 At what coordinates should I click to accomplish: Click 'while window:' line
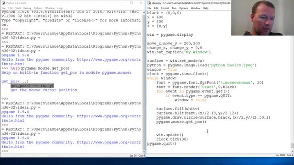pyautogui.click(x=162, y=78)
